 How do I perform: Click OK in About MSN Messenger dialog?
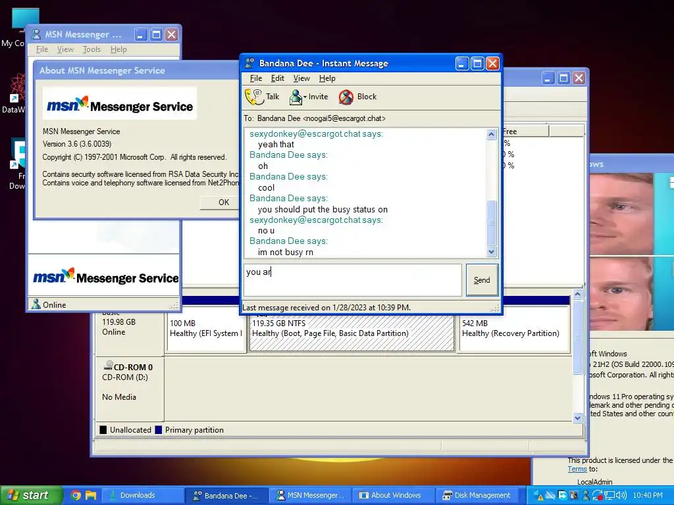pyautogui.click(x=224, y=203)
